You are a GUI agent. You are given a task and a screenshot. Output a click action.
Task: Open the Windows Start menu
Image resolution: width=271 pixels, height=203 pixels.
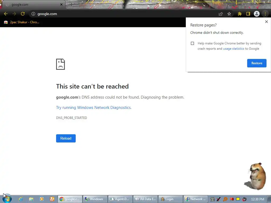[7, 199]
